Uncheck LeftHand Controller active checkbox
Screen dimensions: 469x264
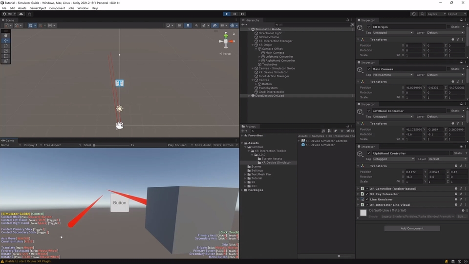[x=368, y=111]
